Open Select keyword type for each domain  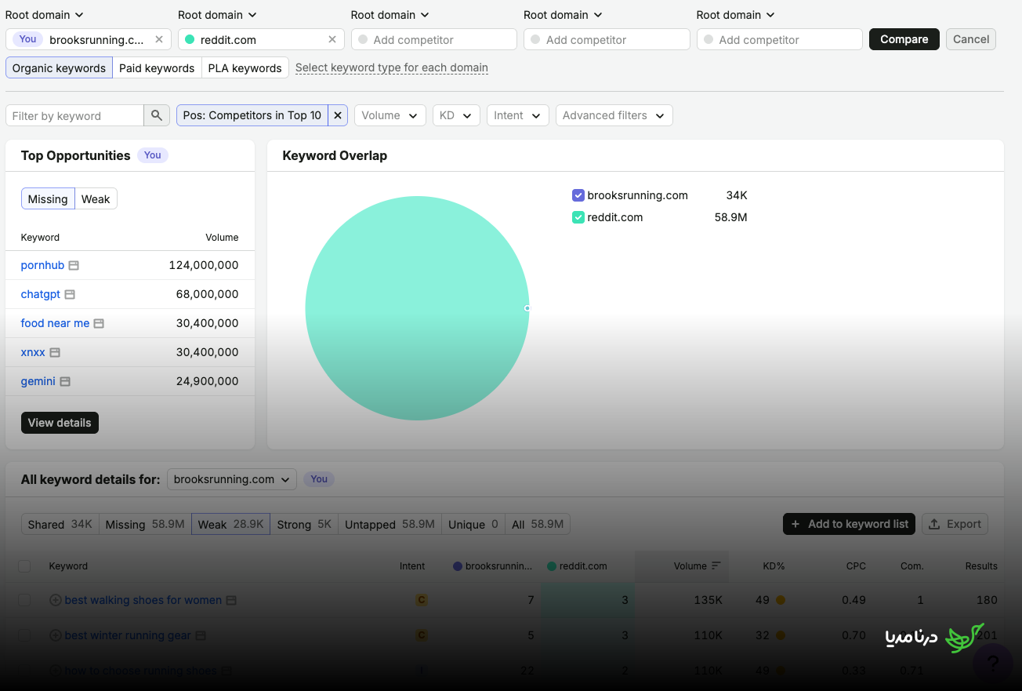392,68
